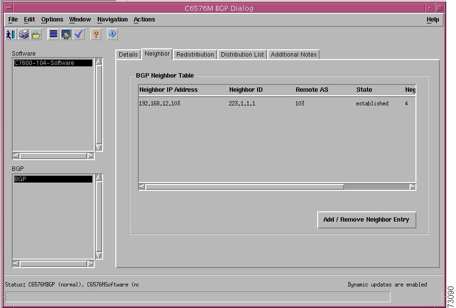The image size is (456, 308).
Task: Click Software list scroll up arrow
Action: (x=99, y=62)
